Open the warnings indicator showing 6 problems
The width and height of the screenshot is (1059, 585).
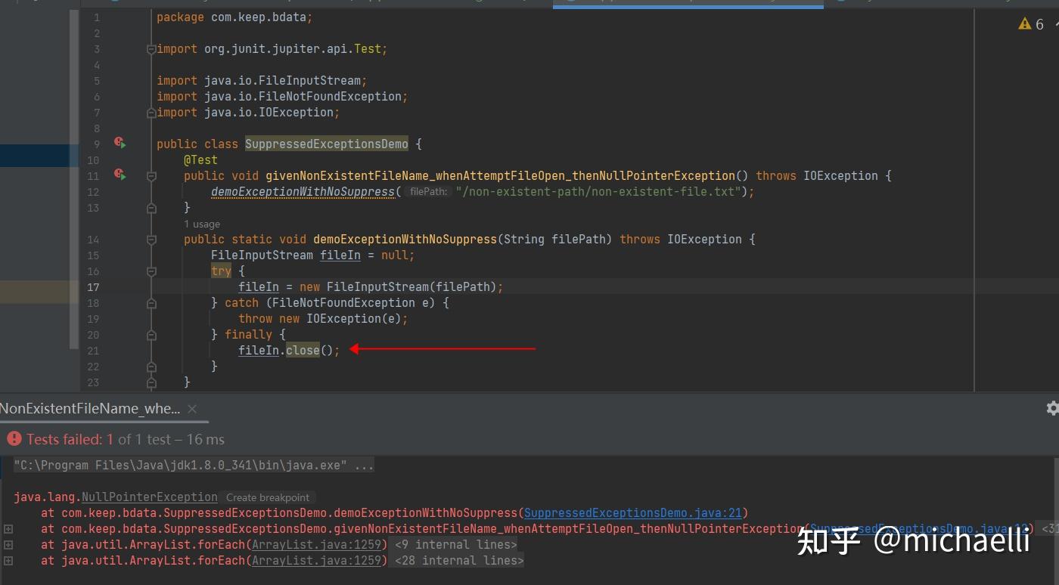(x=1031, y=24)
